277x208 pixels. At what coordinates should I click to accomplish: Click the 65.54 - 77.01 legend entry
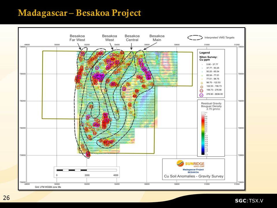[x=213, y=75]
